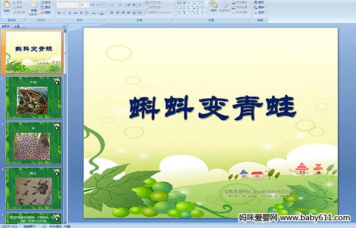The image size is (356, 228).
Task: Click the font color A icon
Action: pyautogui.click(x=101, y=13)
